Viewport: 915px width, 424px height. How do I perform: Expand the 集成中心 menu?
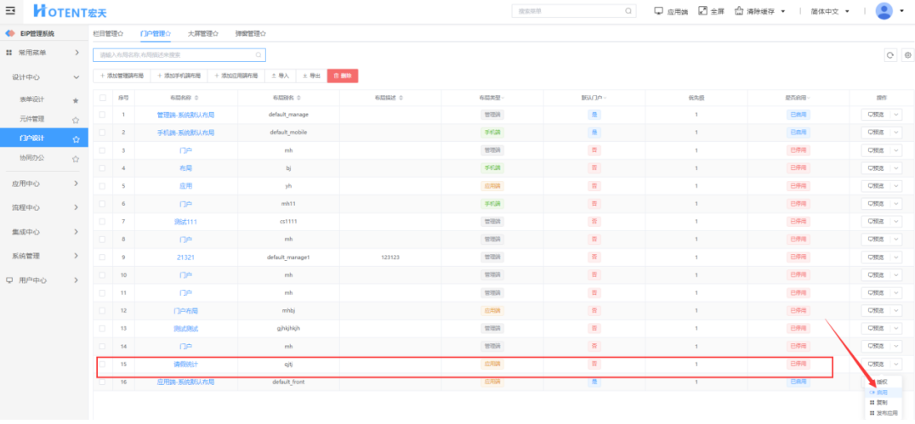[x=77, y=231]
